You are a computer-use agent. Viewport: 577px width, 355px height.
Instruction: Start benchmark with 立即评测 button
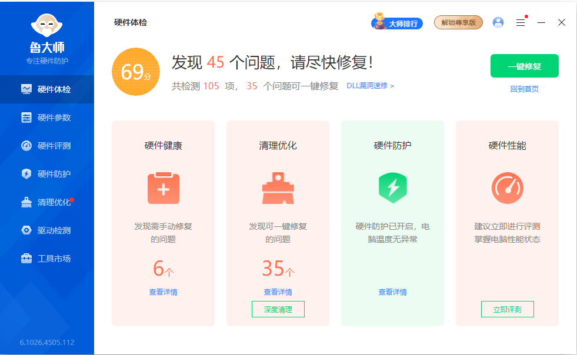(507, 309)
